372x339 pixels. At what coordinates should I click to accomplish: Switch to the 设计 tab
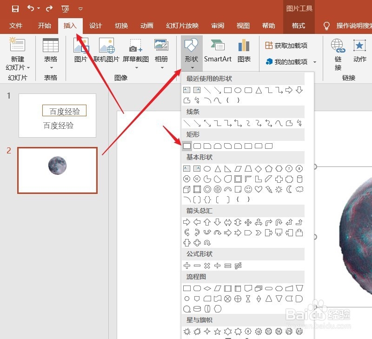click(96, 26)
